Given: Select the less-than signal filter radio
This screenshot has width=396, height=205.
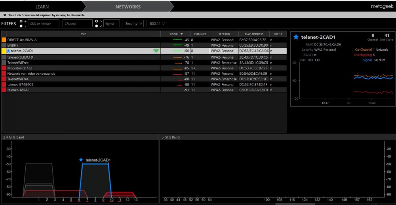Looking at the screenshot, I should pos(96,26).
